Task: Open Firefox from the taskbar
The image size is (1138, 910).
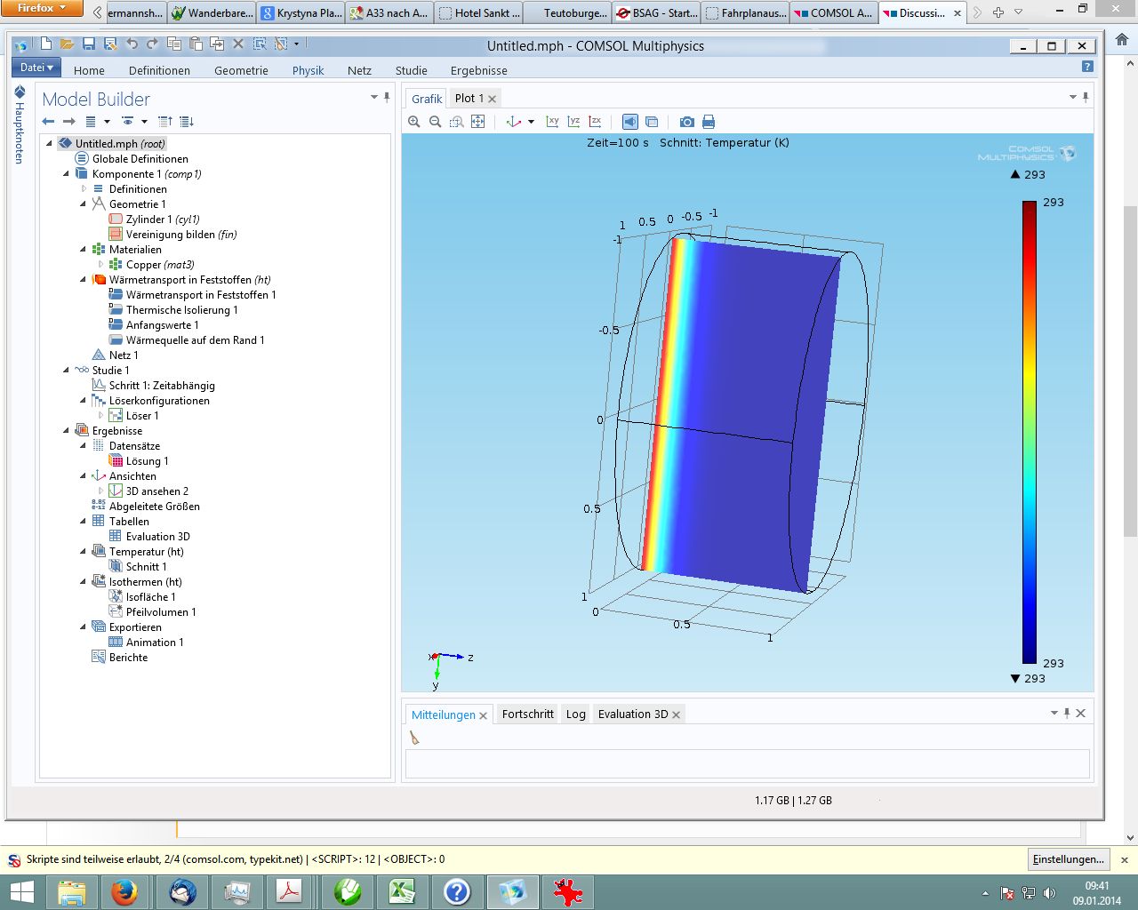Action: [x=124, y=891]
